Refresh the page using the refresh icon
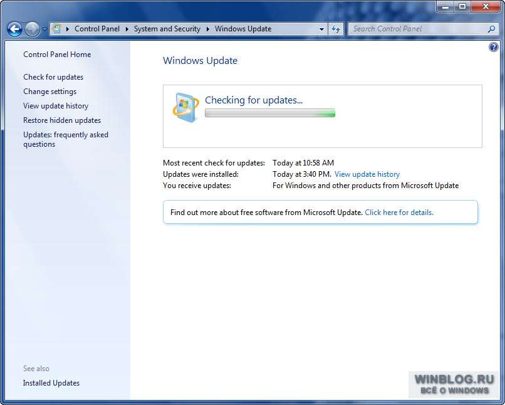This screenshot has height=405, width=505. point(336,29)
